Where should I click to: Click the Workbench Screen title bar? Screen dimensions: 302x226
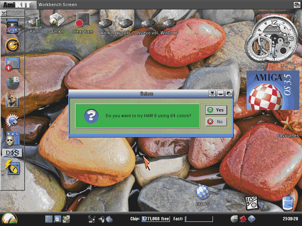tap(165, 5)
